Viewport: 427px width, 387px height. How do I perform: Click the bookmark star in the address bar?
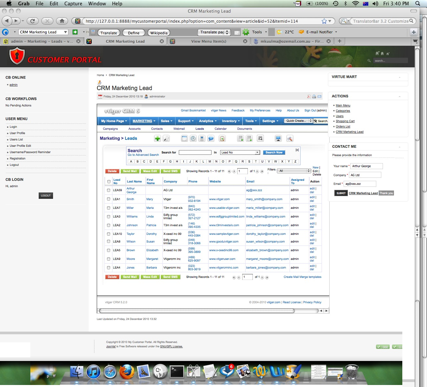click(324, 21)
